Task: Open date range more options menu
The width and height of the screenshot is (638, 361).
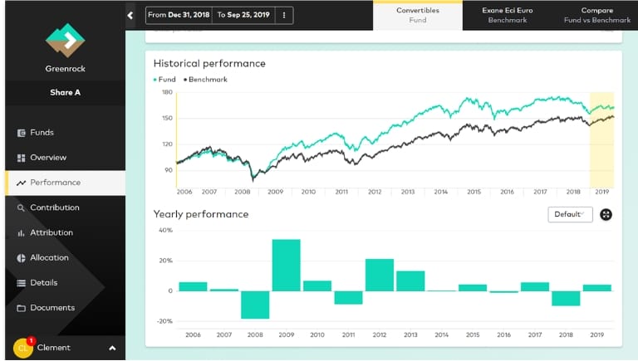Action: [284, 15]
